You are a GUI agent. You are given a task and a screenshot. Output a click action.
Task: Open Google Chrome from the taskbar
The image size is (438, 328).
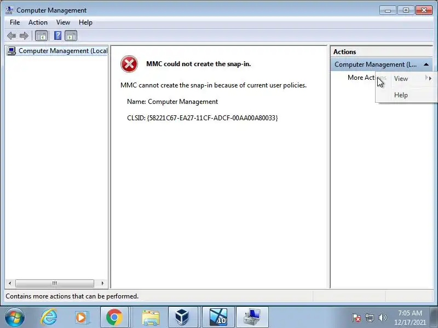coord(114,317)
